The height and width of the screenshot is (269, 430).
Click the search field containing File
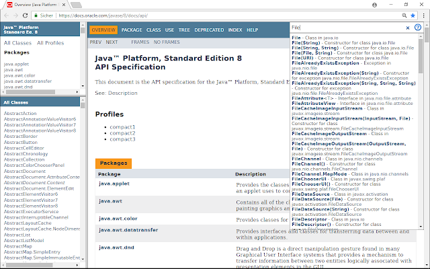click(x=348, y=28)
